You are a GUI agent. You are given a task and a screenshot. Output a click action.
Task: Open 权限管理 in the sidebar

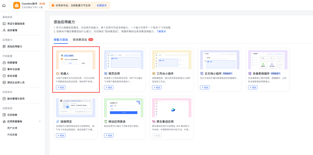(12, 63)
